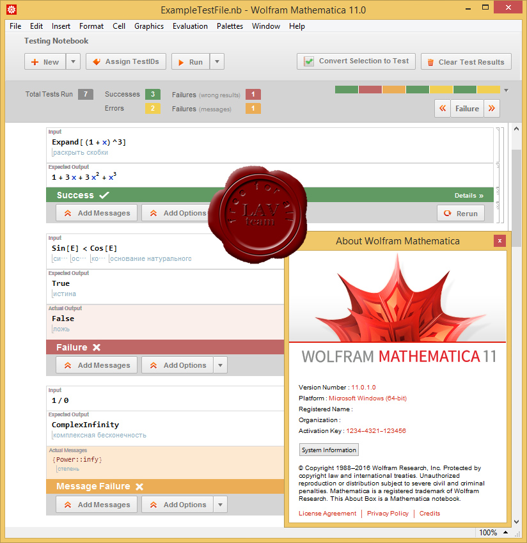Image resolution: width=527 pixels, height=543 pixels.
Task: Click {Power::infy} actual messages text
Action: point(77,460)
